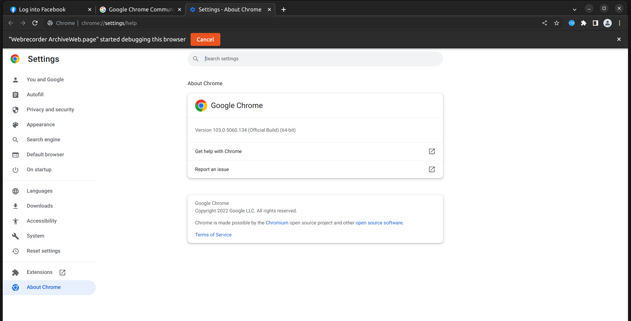Click the site info icon in address bar
This screenshot has height=321, width=631.
(50, 23)
